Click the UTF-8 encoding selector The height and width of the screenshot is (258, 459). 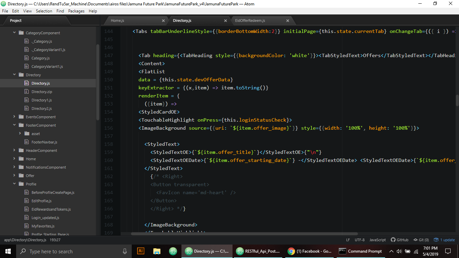pyautogui.click(x=360, y=240)
